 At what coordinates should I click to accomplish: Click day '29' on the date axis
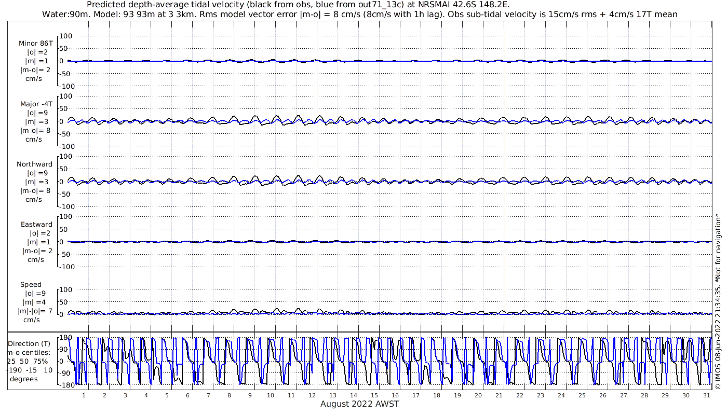pyautogui.click(x=665, y=395)
